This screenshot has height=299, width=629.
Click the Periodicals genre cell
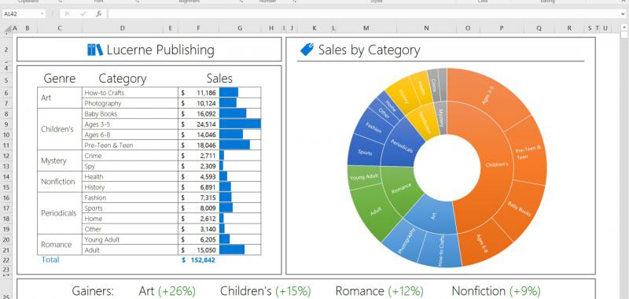tap(60, 213)
